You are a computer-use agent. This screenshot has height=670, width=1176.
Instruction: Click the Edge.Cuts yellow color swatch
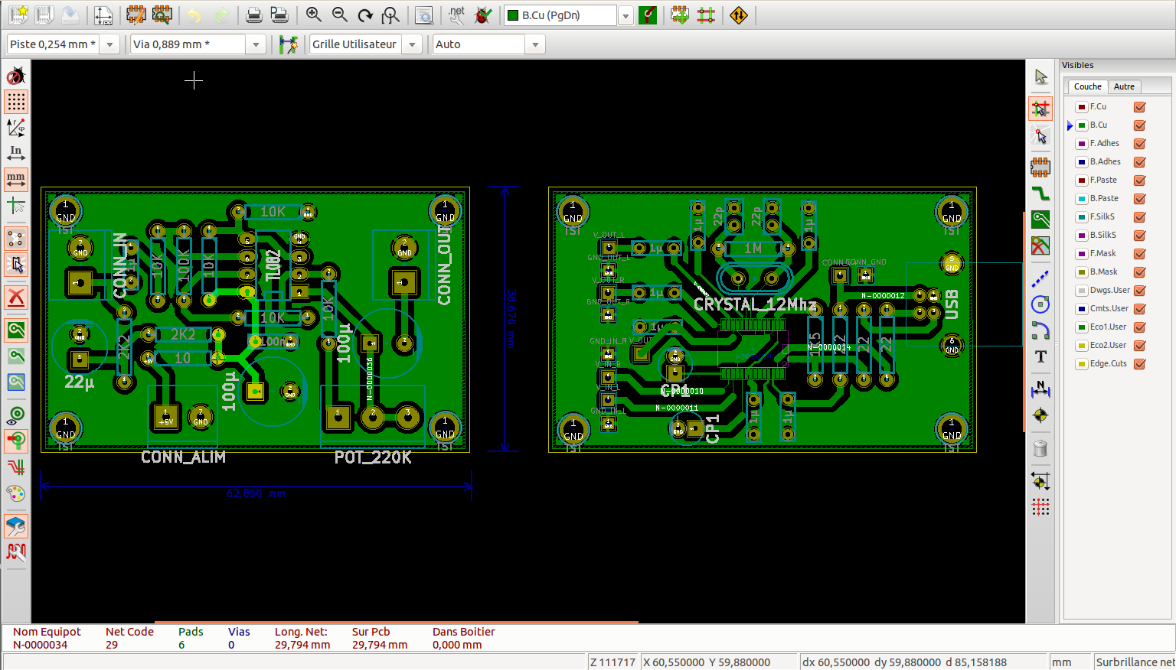pos(1082,364)
